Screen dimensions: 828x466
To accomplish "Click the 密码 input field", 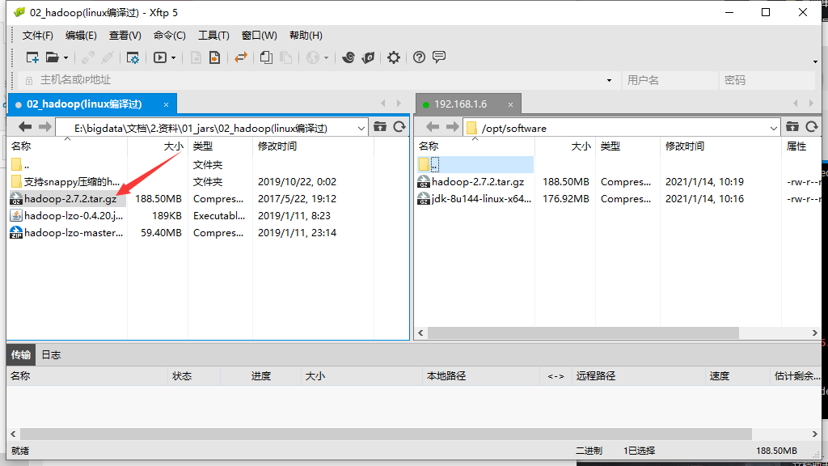I will (767, 80).
